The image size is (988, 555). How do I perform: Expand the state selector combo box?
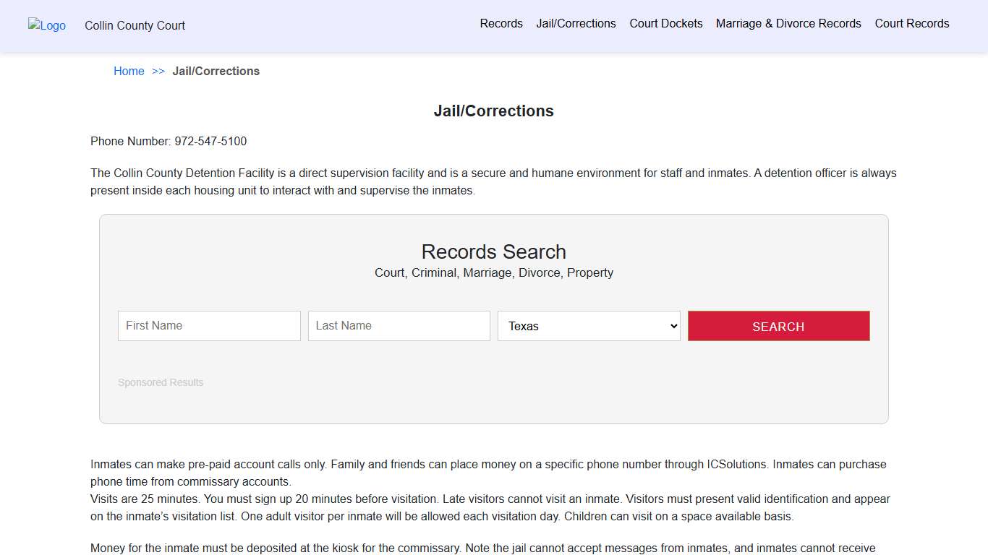point(588,326)
